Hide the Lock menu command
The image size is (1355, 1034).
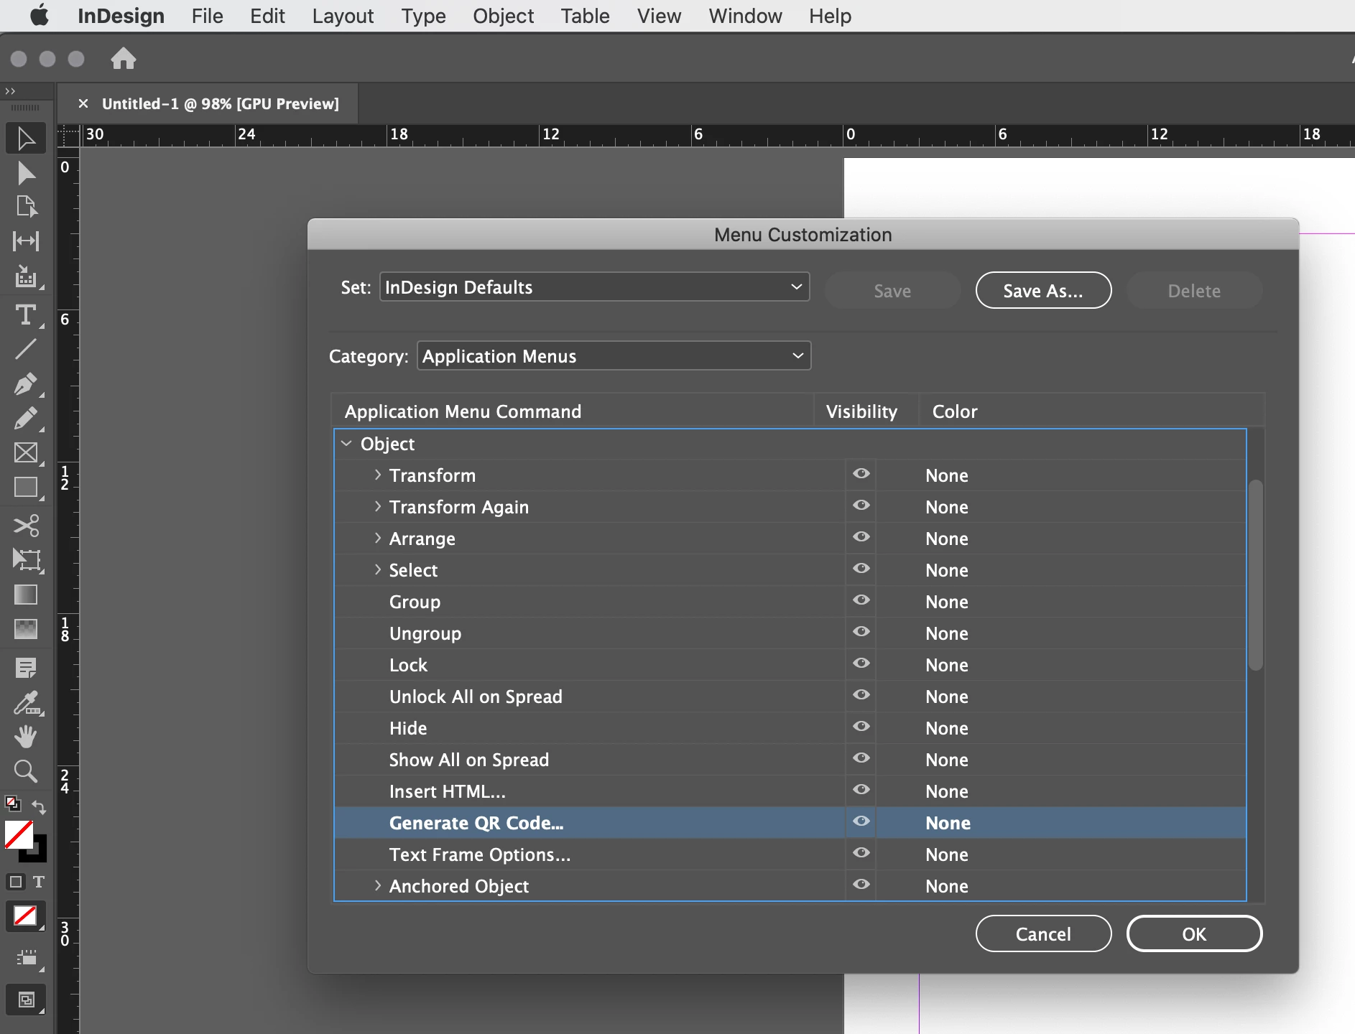coord(861,663)
